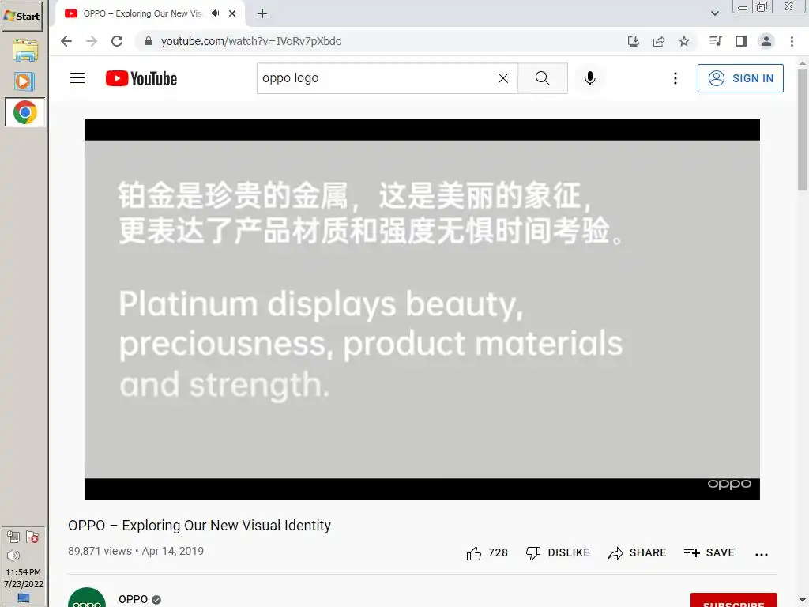Go to the YouTube home logo
The image size is (809, 607).
pos(141,78)
